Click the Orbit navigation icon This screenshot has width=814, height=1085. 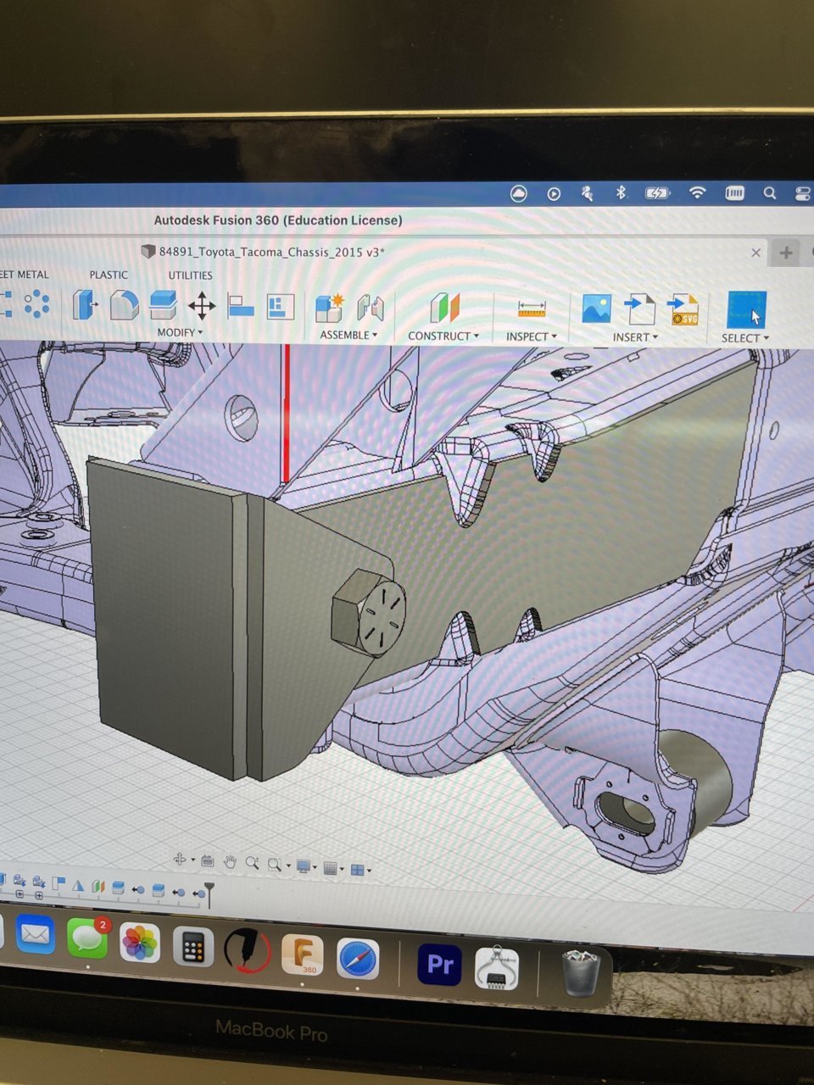click(x=180, y=860)
